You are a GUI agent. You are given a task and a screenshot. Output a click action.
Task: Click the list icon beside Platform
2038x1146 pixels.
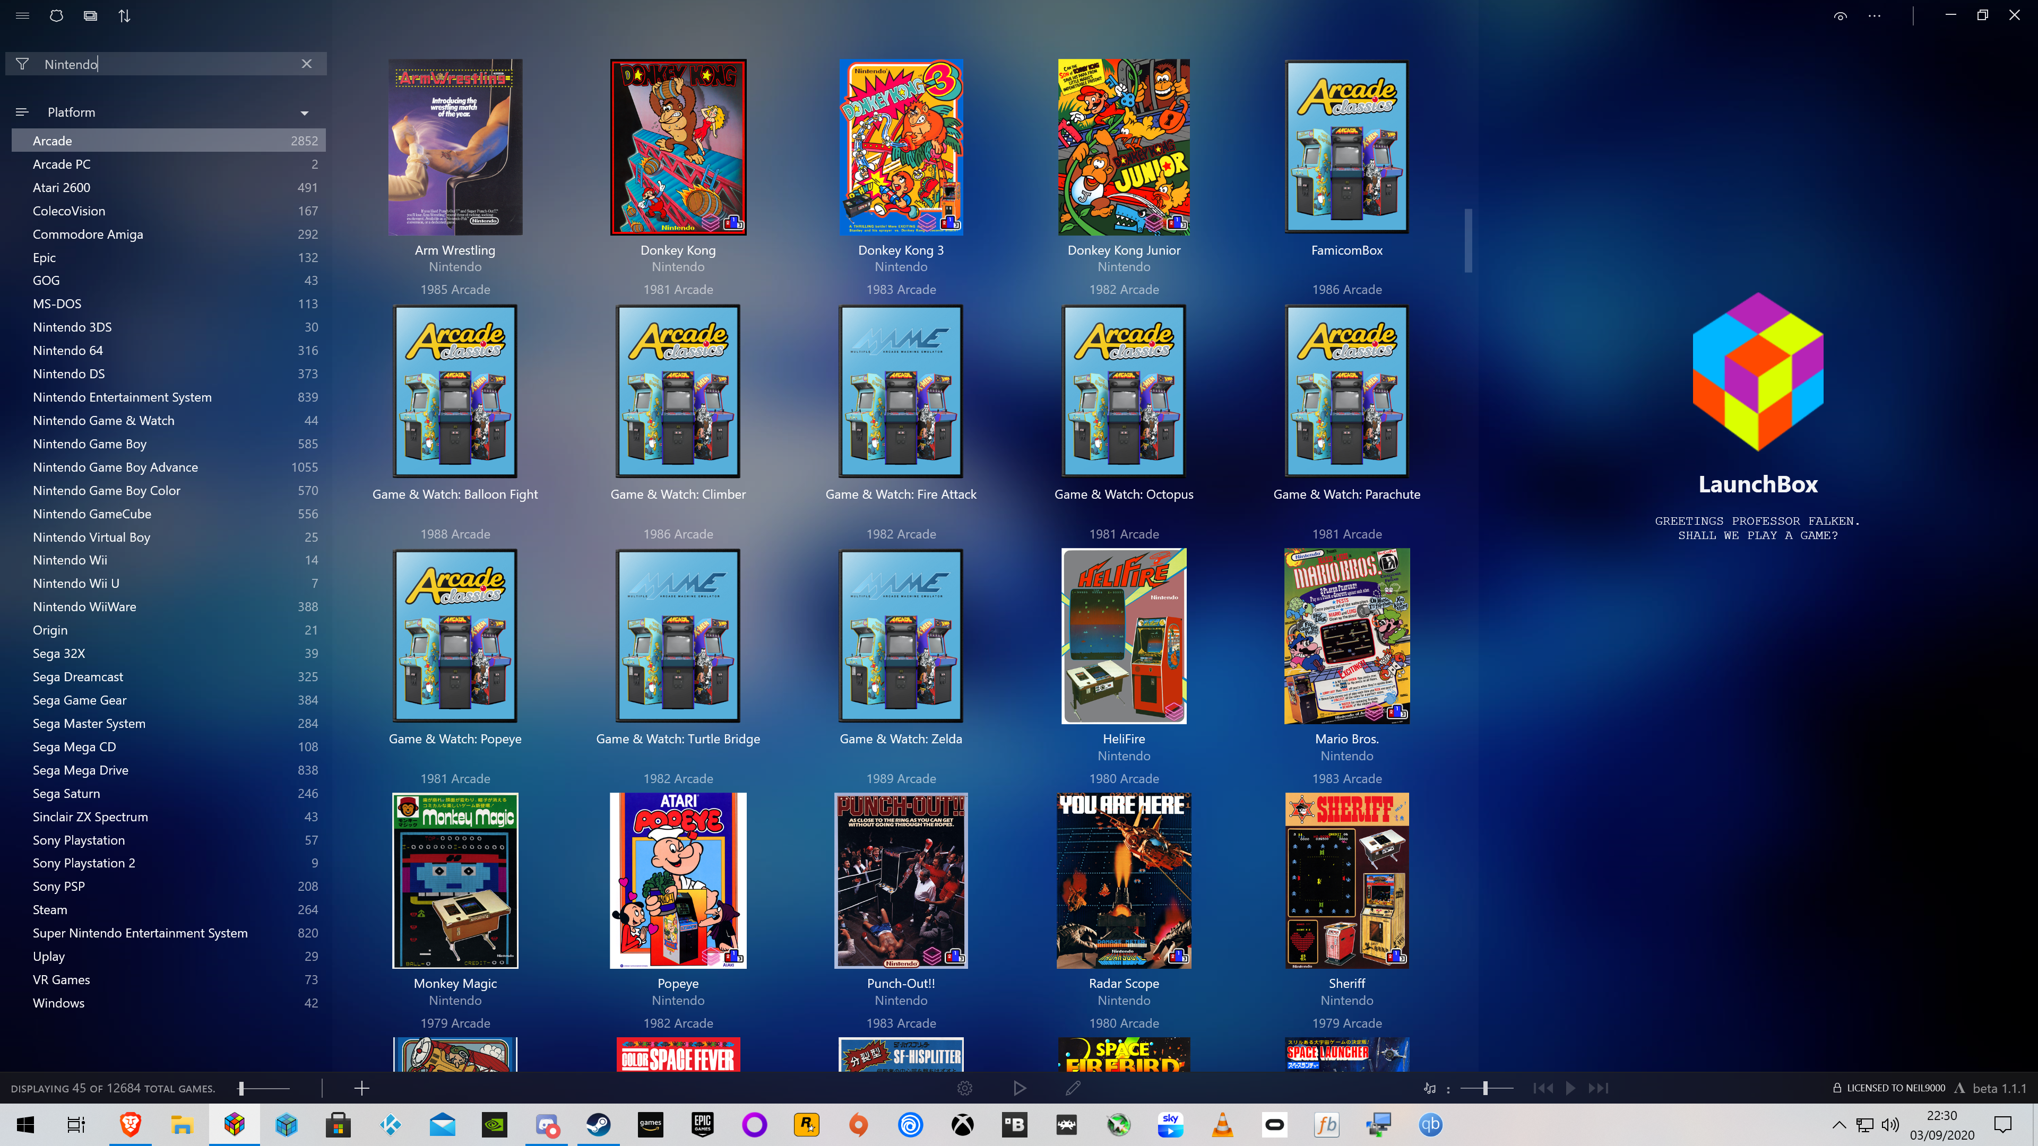click(x=21, y=112)
